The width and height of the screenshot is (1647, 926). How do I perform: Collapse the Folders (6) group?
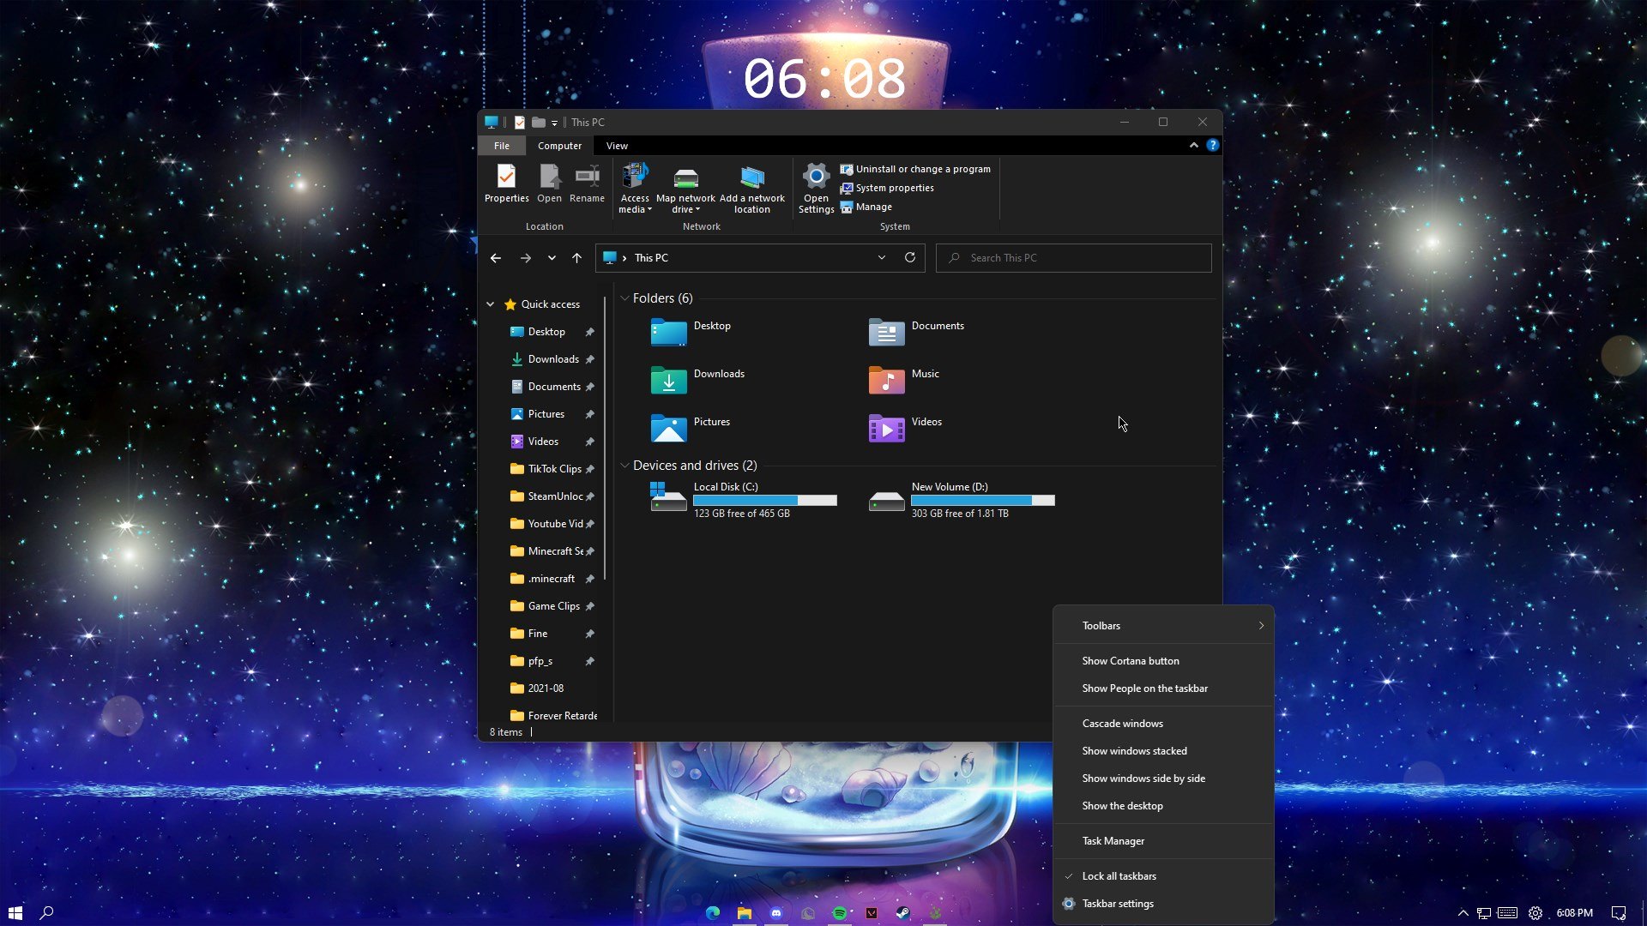pyautogui.click(x=624, y=298)
